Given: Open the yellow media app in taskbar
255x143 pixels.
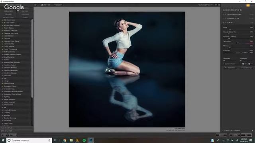Looking at the screenshot, I should click(x=78, y=140).
